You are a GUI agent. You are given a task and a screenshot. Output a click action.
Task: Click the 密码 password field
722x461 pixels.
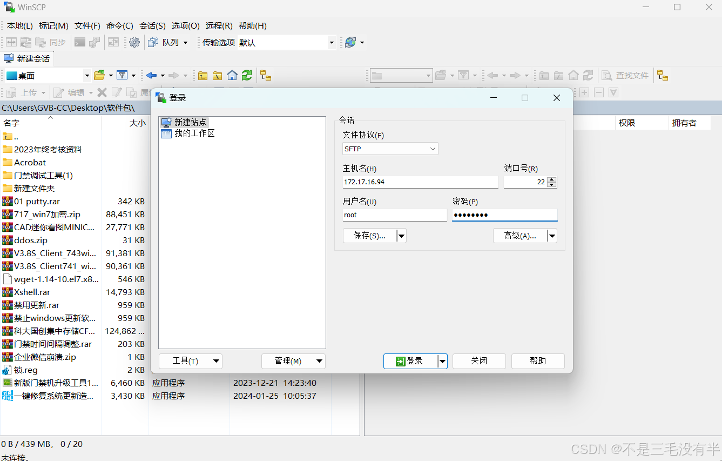point(504,215)
